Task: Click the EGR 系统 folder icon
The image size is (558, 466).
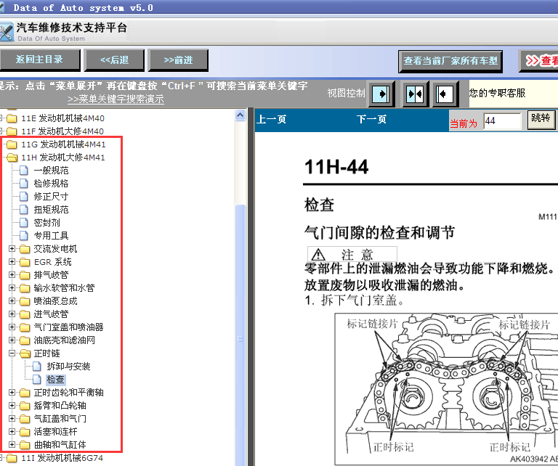Action: coord(25,262)
